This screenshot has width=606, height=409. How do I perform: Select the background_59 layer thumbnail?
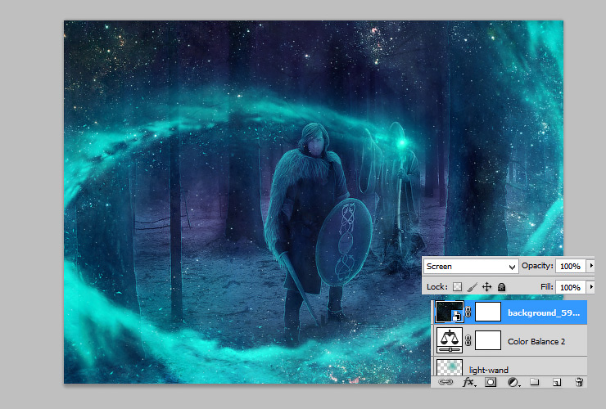pyautogui.click(x=449, y=312)
